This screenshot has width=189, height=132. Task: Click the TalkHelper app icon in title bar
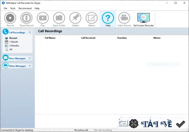[x=3, y=3]
